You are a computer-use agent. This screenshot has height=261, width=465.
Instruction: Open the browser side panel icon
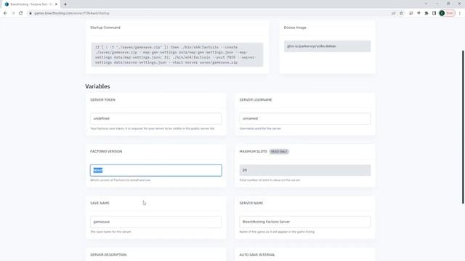(434, 13)
